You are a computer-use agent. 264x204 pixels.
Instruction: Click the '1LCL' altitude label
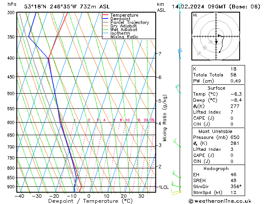164,187
